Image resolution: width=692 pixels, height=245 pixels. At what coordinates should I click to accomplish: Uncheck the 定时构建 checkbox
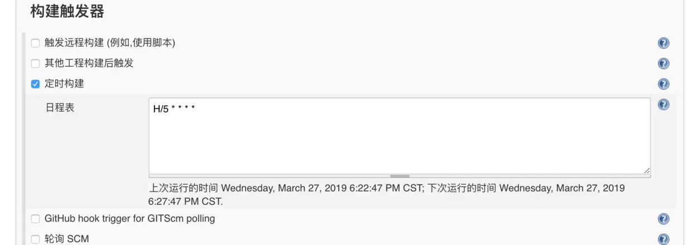tap(35, 84)
